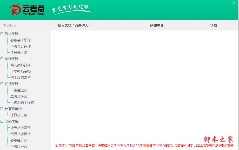Collapse the 金融学院 tree node

pyautogui.click(x=2, y=121)
